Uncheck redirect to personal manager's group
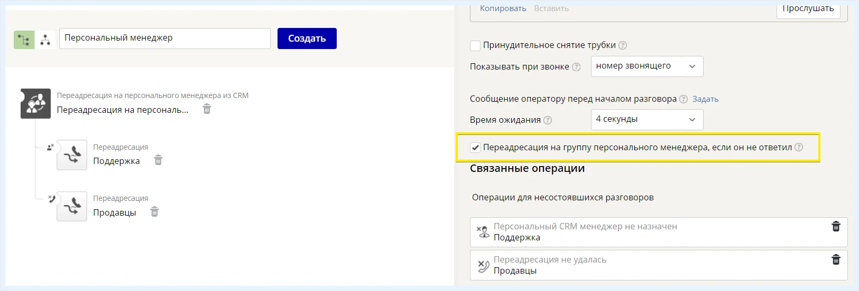This screenshot has height=291, width=859. pyautogui.click(x=475, y=148)
